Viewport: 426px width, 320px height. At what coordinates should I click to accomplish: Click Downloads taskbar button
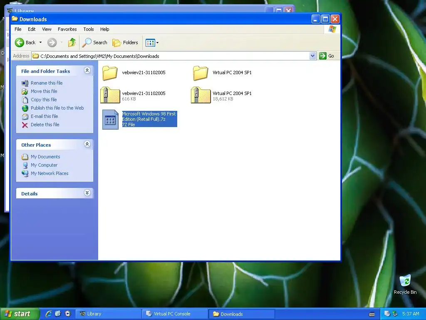pyautogui.click(x=242, y=314)
